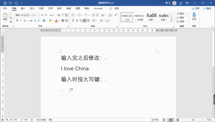
Task: Increase font size with larger A
Action: tap(42, 15)
